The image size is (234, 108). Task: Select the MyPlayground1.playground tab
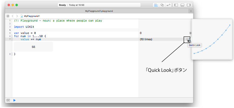(99, 11)
